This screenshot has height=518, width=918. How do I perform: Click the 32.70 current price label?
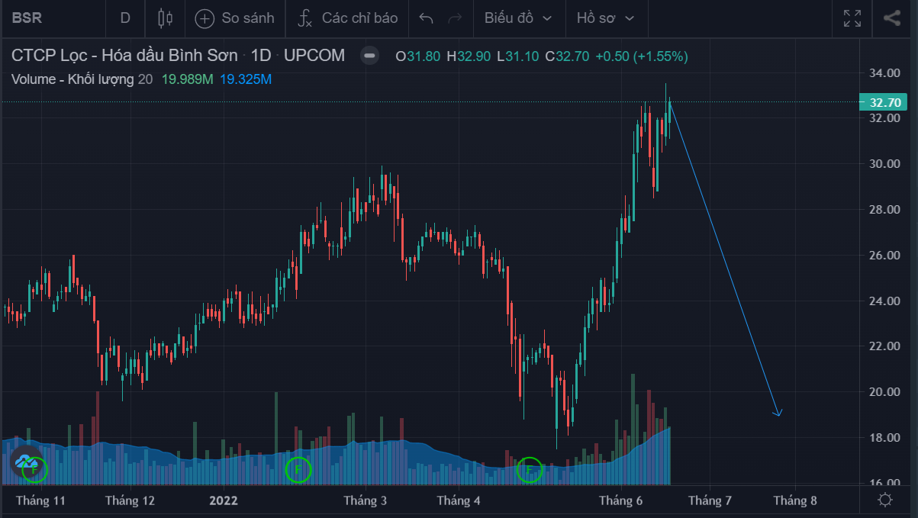(x=885, y=102)
